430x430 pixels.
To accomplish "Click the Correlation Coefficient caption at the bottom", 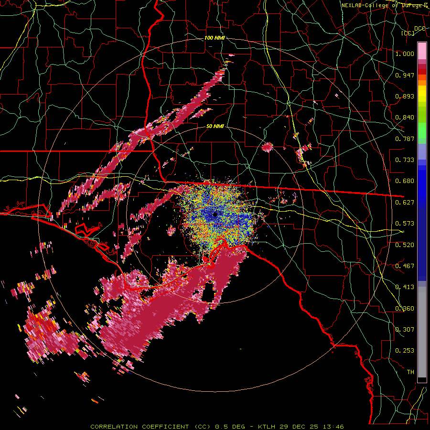I will pos(217,427).
